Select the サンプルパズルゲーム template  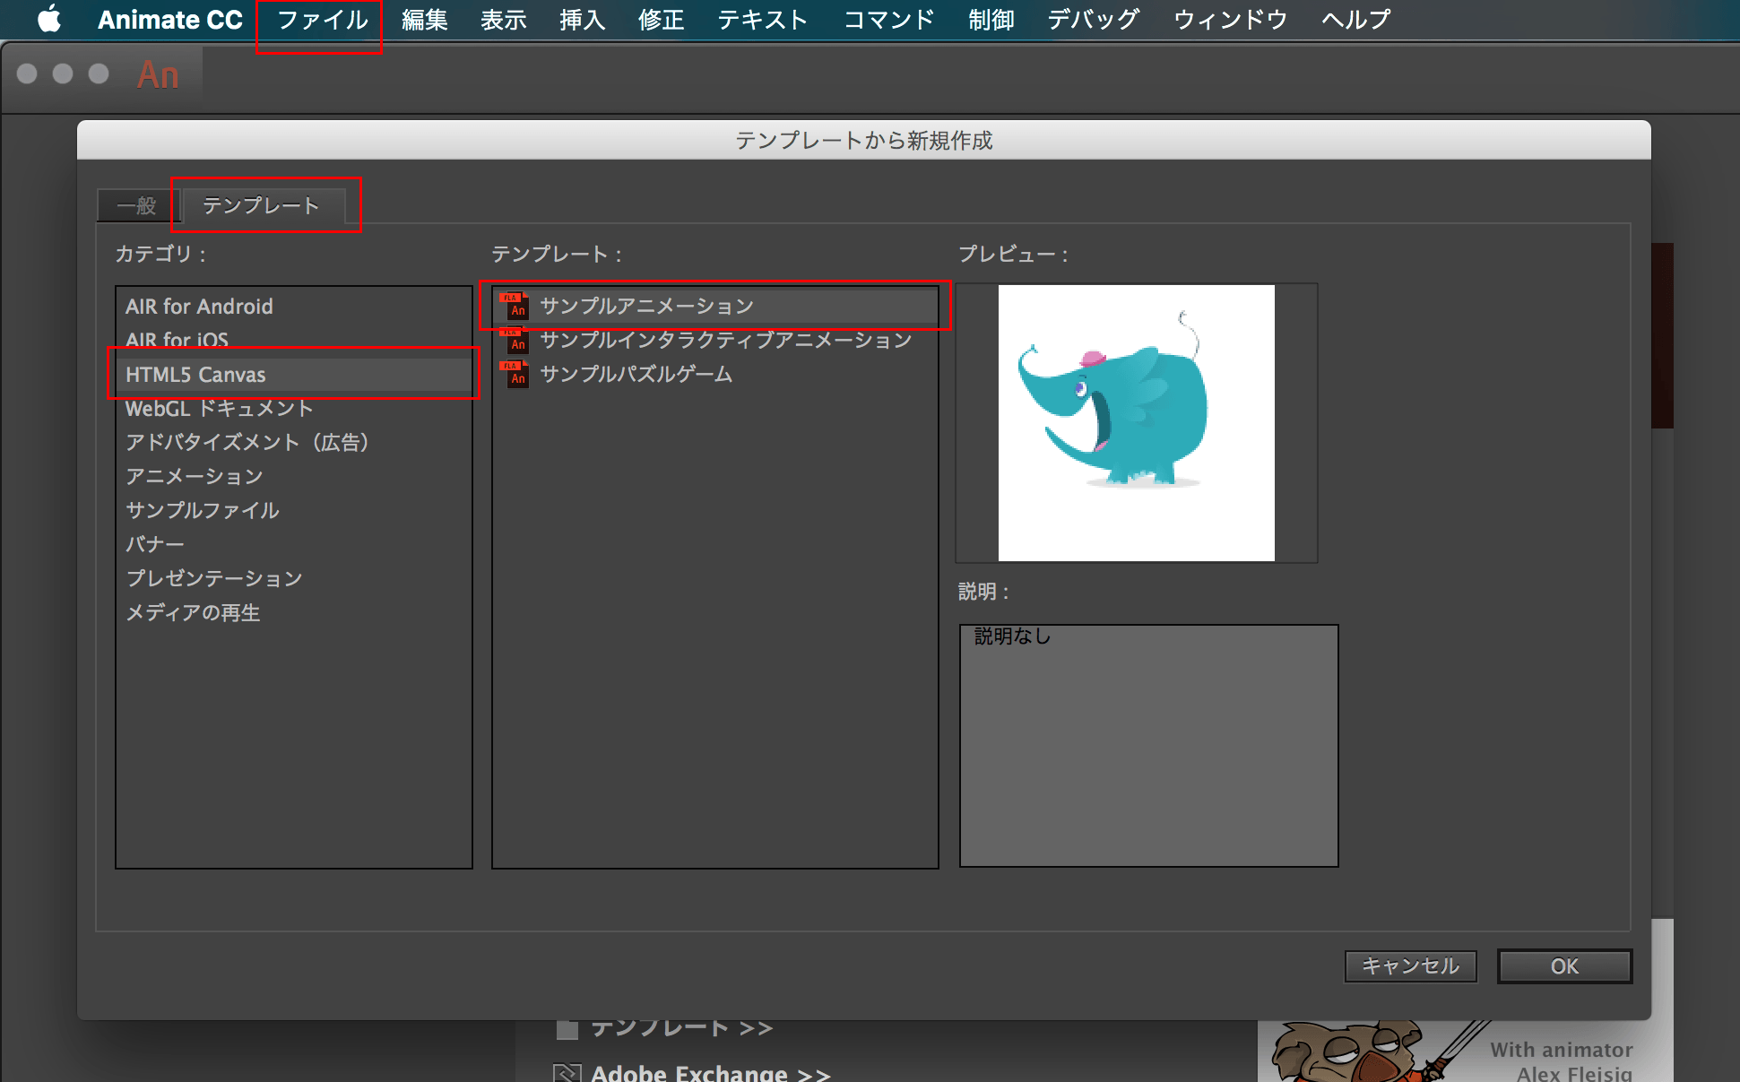[714, 375]
